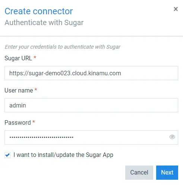Proceed with the Next button
Image resolution: width=183 pixels, height=185 pixels.
click(167, 173)
